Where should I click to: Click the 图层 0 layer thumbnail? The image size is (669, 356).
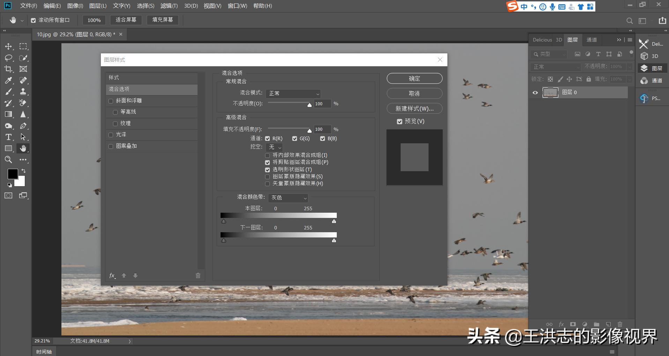click(x=550, y=92)
